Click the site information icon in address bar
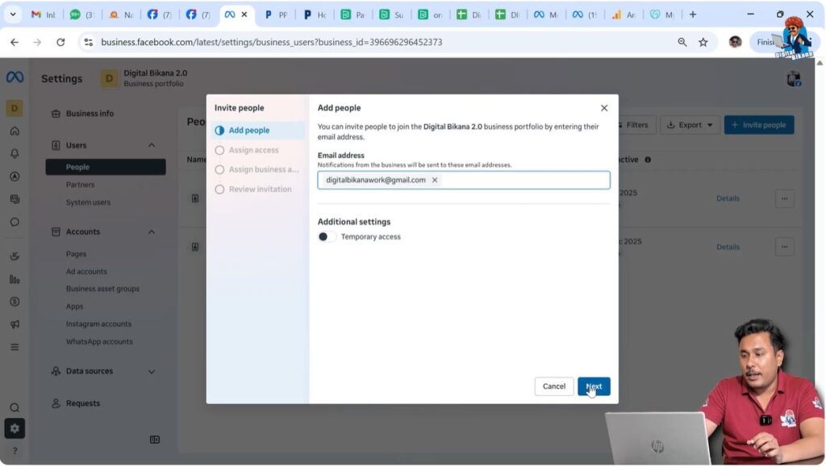Viewport: 826px width, 467px height. (89, 42)
